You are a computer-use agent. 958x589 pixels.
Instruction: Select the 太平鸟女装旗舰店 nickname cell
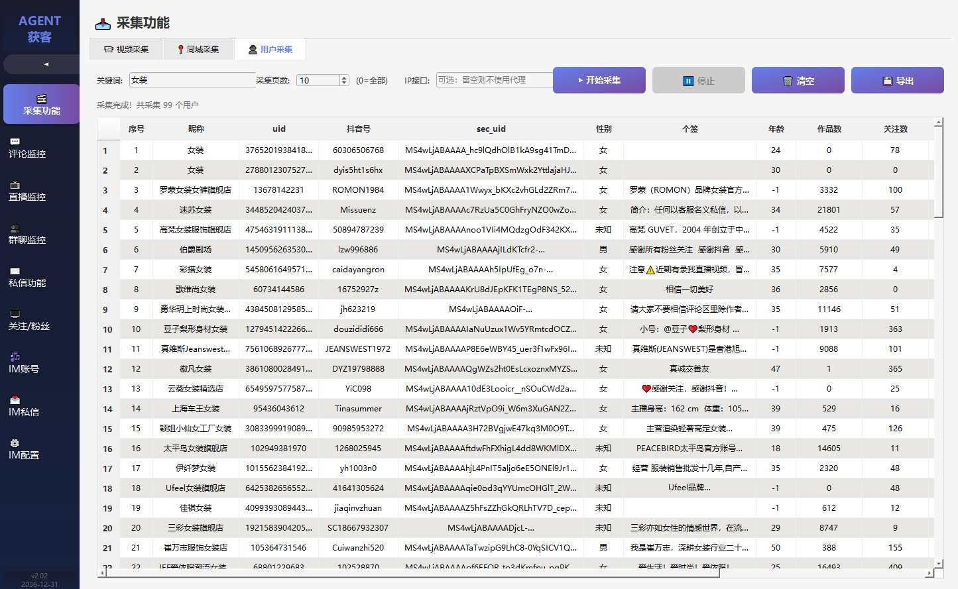(196, 449)
